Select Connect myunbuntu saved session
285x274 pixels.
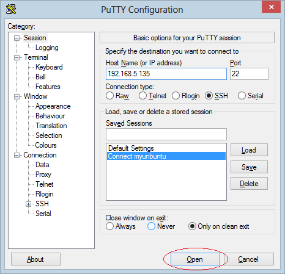click(x=166, y=156)
